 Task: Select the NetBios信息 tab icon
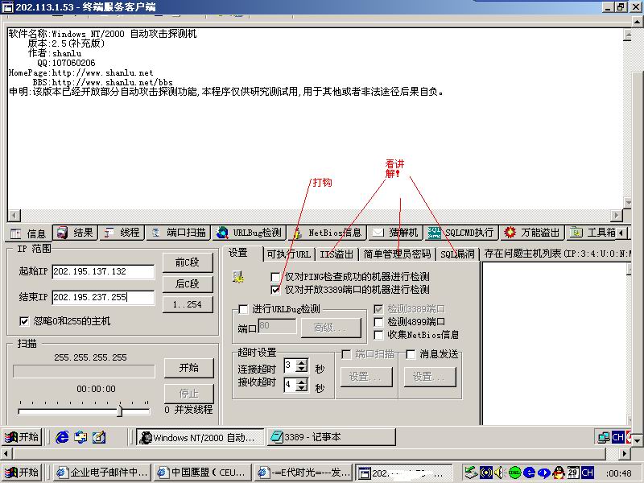[x=298, y=233]
